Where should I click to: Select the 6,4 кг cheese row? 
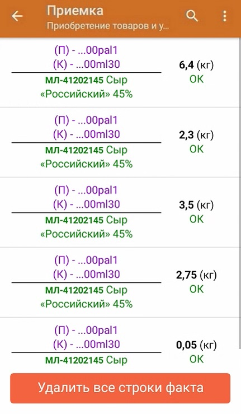click(121, 72)
